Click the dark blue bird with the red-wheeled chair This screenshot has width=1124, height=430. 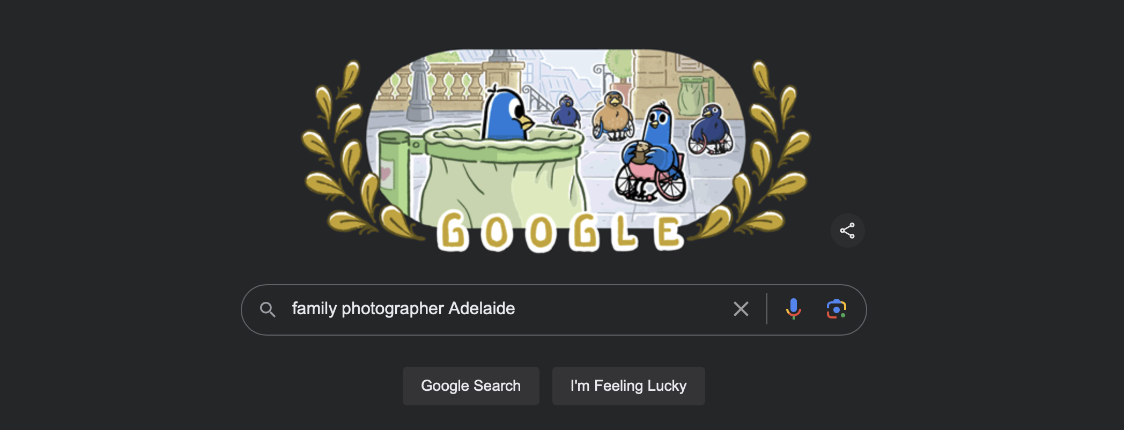click(x=710, y=129)
